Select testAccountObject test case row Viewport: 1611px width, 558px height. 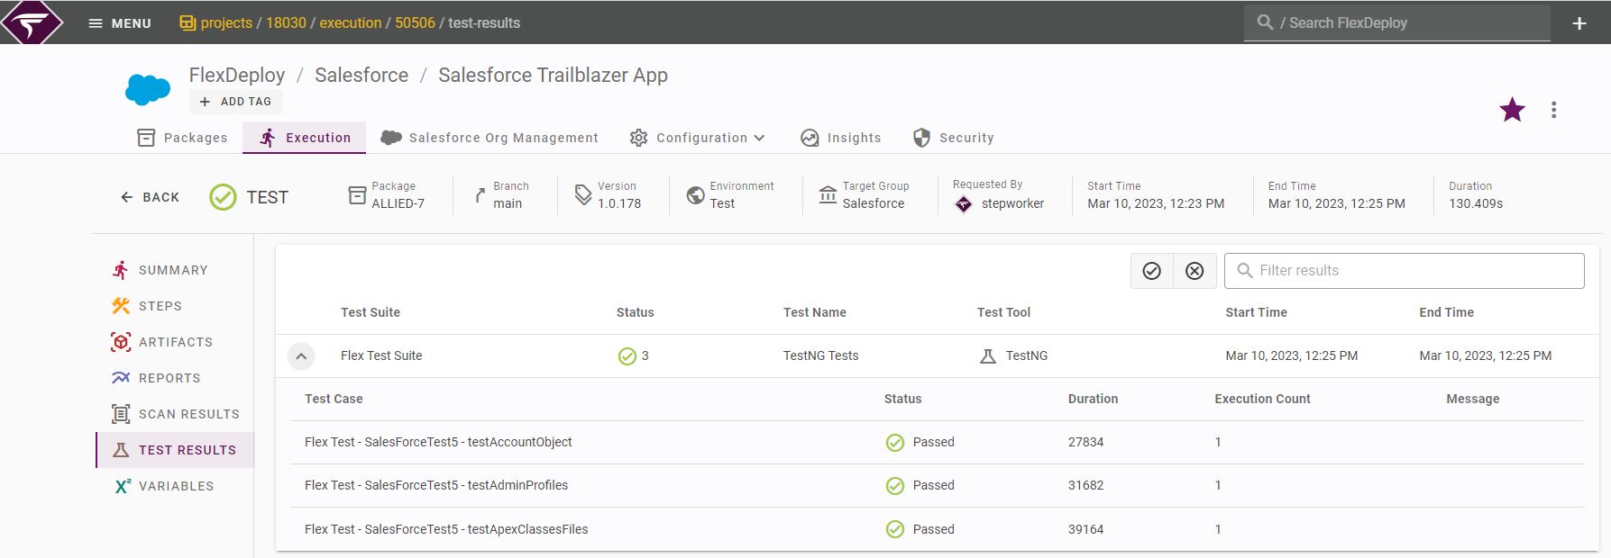pyautogui.click(x=937, y=443)
